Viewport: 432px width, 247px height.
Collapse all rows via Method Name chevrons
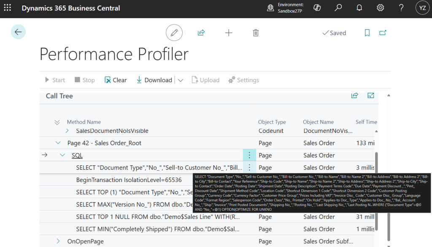pyautogui.click(x=57, y=122)
